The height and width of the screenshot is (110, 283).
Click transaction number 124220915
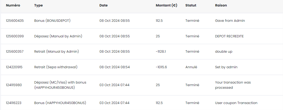coord(14,67)
